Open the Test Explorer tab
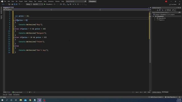 (16, 94)
